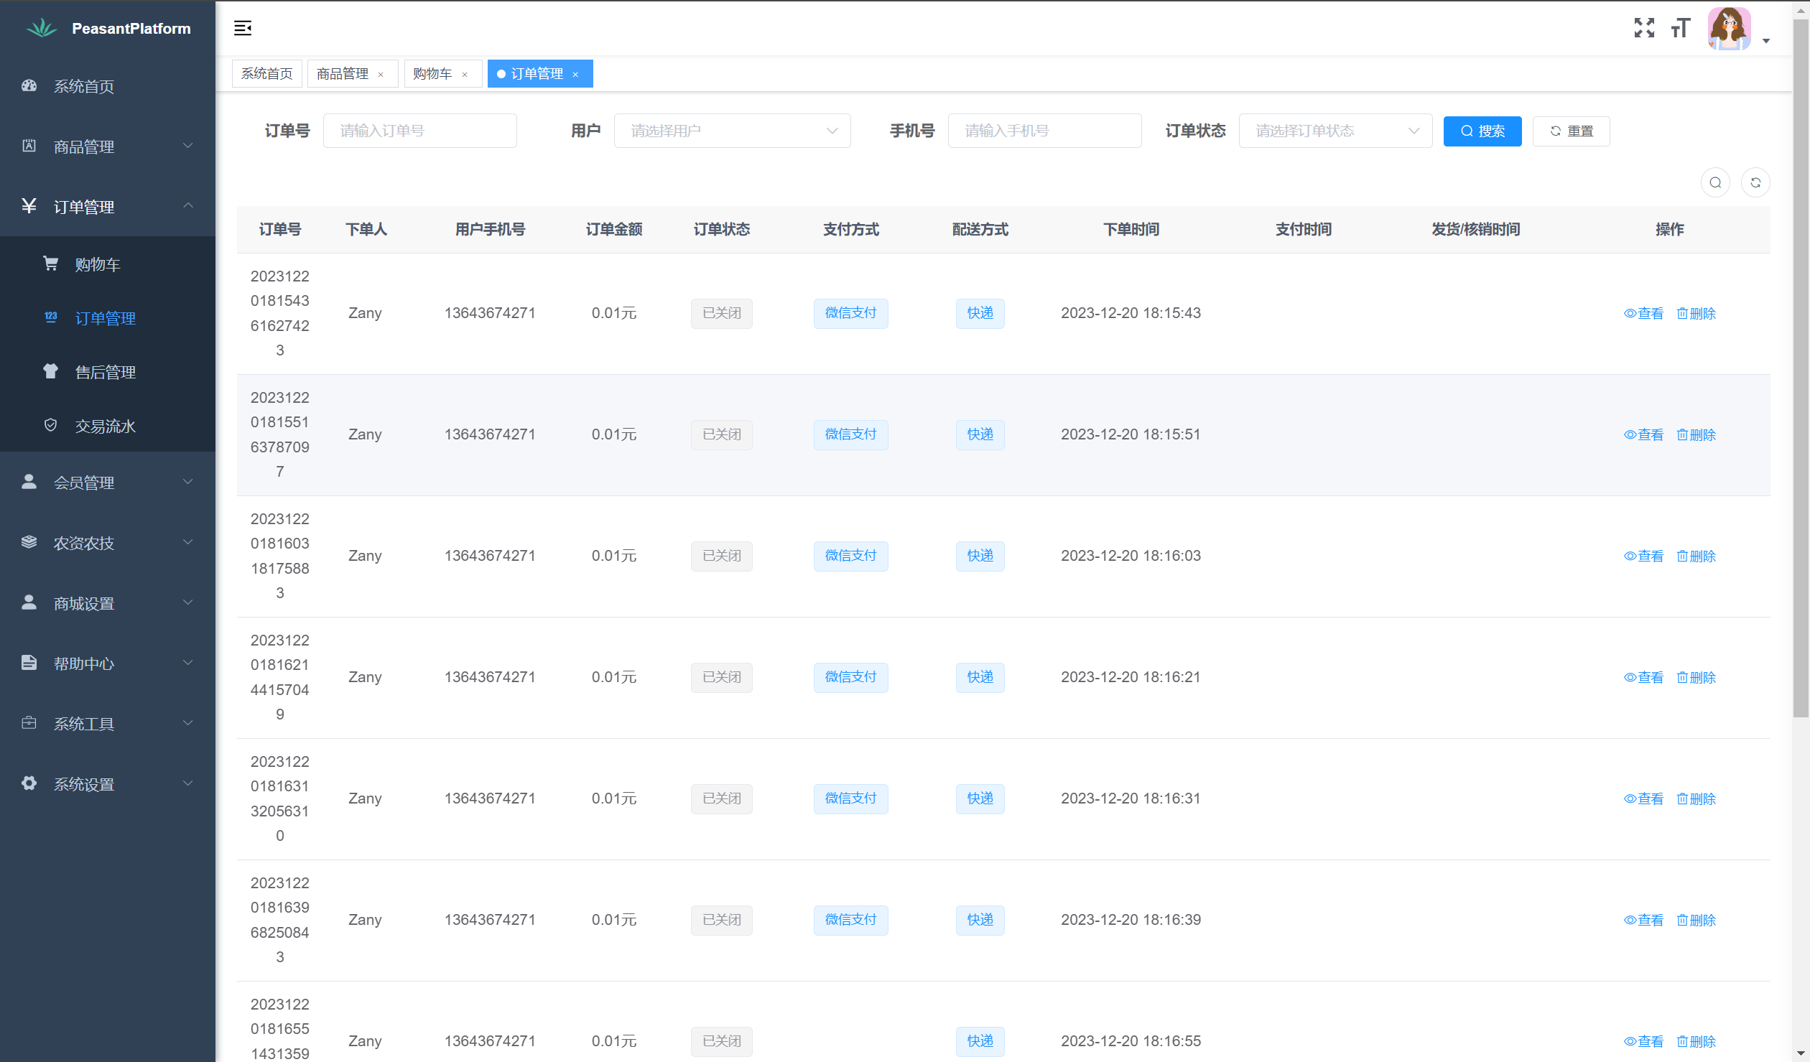Focus the 订单号 input field
The width and height of the screenshot is (1810, 1062).
(420, 131)
